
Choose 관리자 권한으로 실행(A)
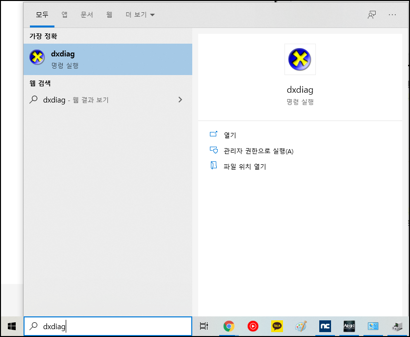258,151
